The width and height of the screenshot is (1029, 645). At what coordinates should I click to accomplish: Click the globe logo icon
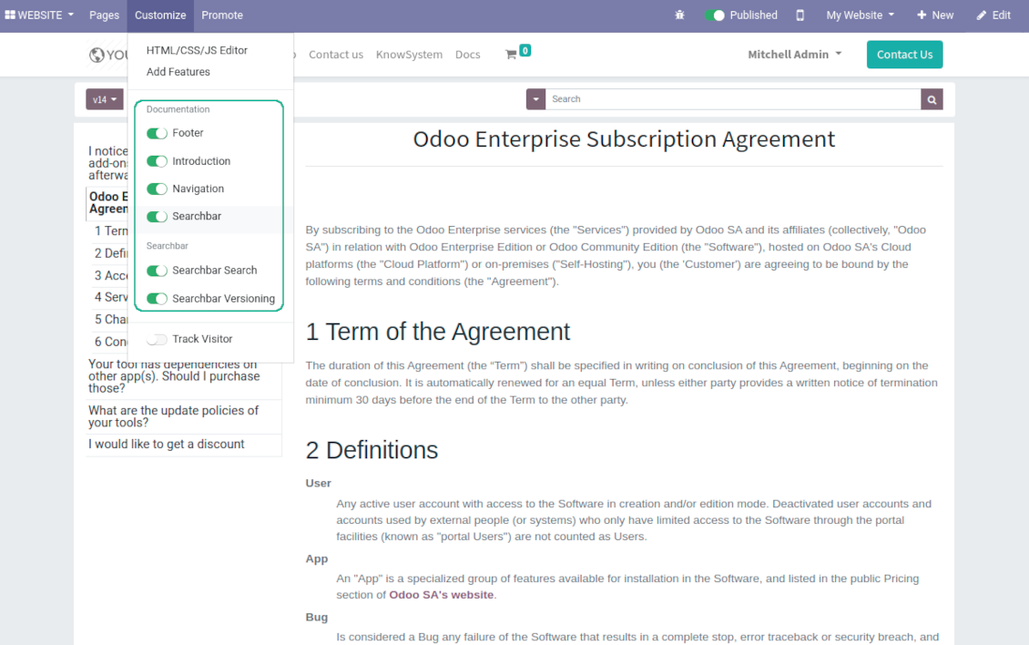click(97, 55)
